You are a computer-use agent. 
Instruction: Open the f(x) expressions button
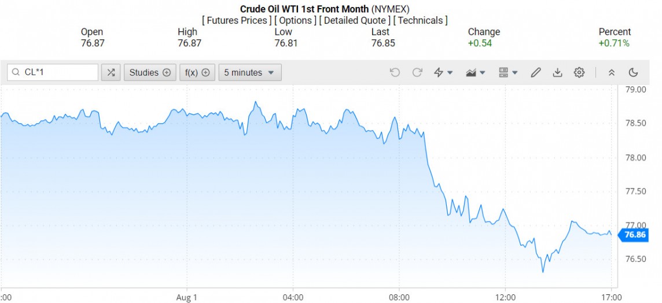click(197, 72)
